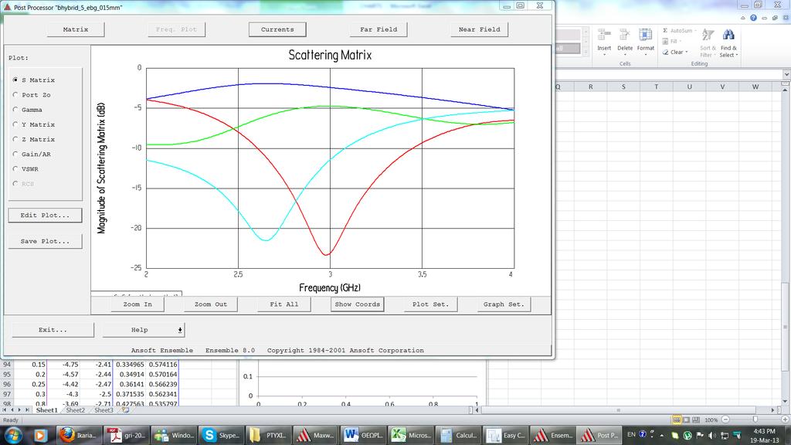Screen dimensions: 791x445
Task: Select Excel column R header
Action: (590, 87)
